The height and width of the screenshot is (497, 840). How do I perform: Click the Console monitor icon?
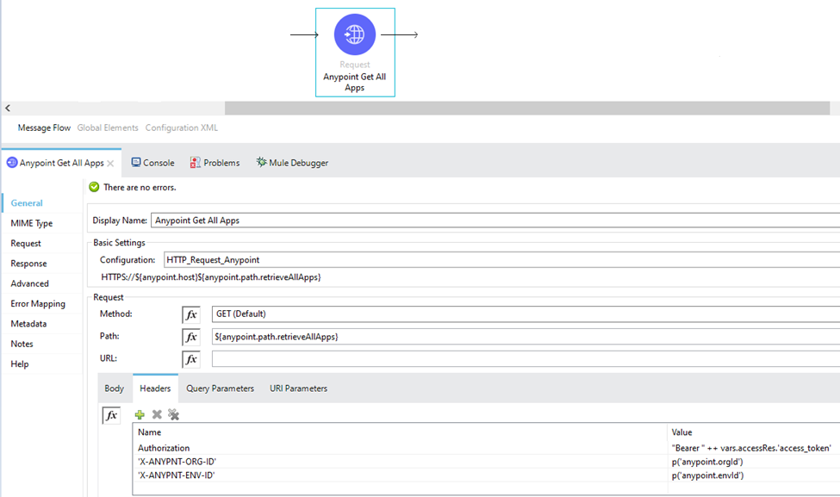point(136,162)
